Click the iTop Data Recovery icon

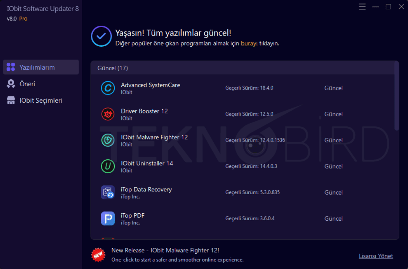click(108, 192)
